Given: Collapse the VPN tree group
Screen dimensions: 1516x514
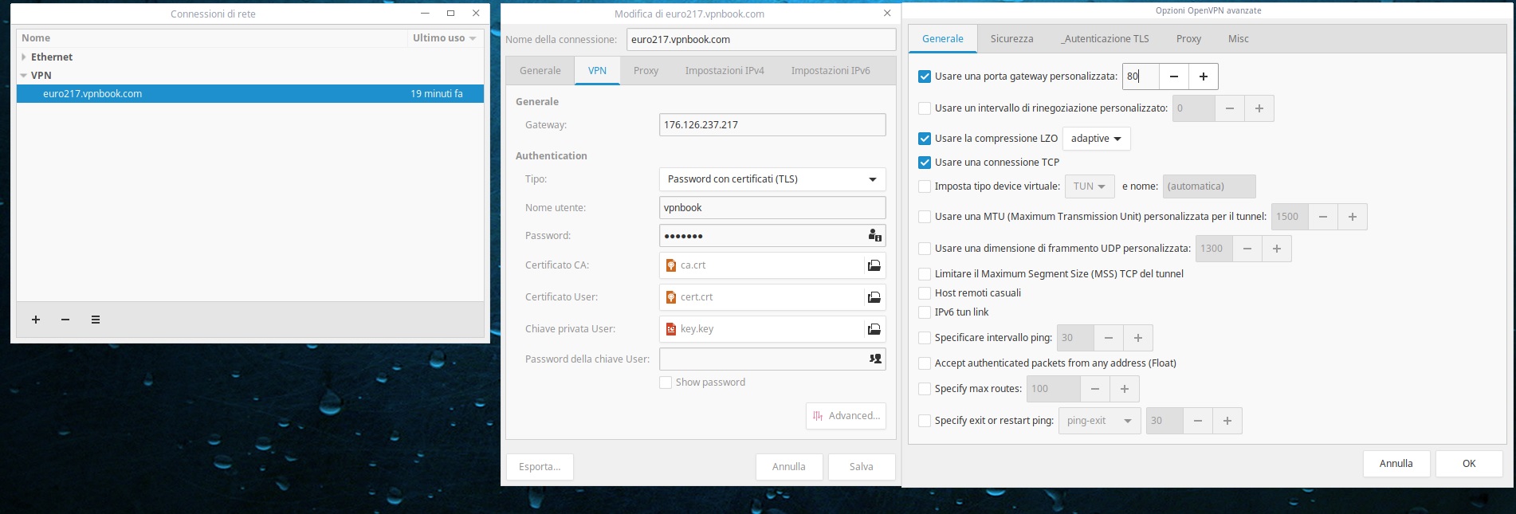Looking at the screenshot, I should [x=24, y=76].
